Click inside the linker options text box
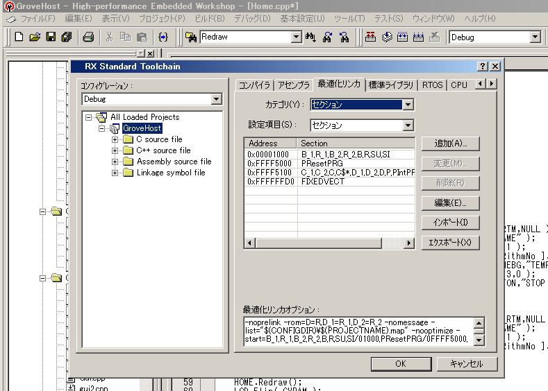Image resolution: width=548 pixels, height=391 pixels. (358, 331)
